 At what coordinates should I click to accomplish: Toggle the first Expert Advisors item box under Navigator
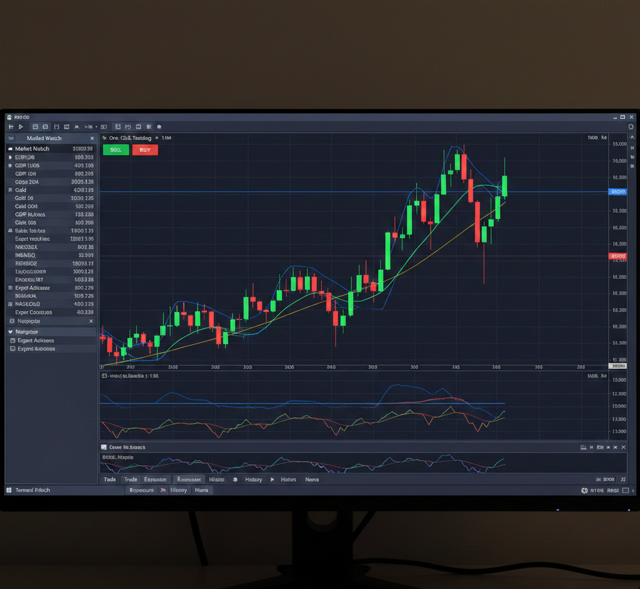tap(12, 341)
